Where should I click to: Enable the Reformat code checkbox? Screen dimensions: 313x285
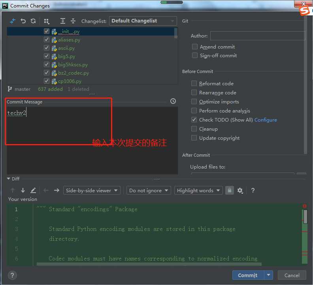pos(194,83)
